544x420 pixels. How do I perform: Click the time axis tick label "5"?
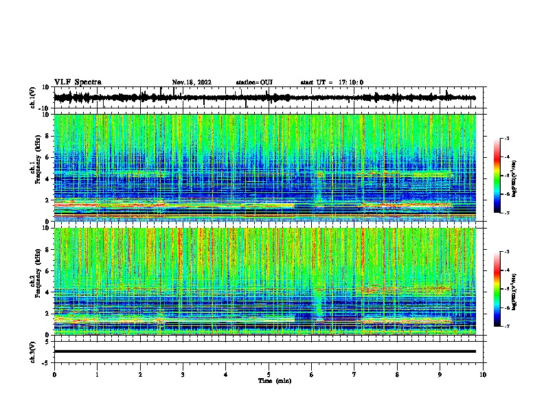(269, 375)
